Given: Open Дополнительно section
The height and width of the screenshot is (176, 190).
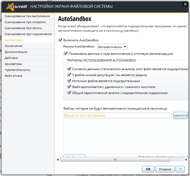Looking at the screenshot, I should (x=28, y=52).
